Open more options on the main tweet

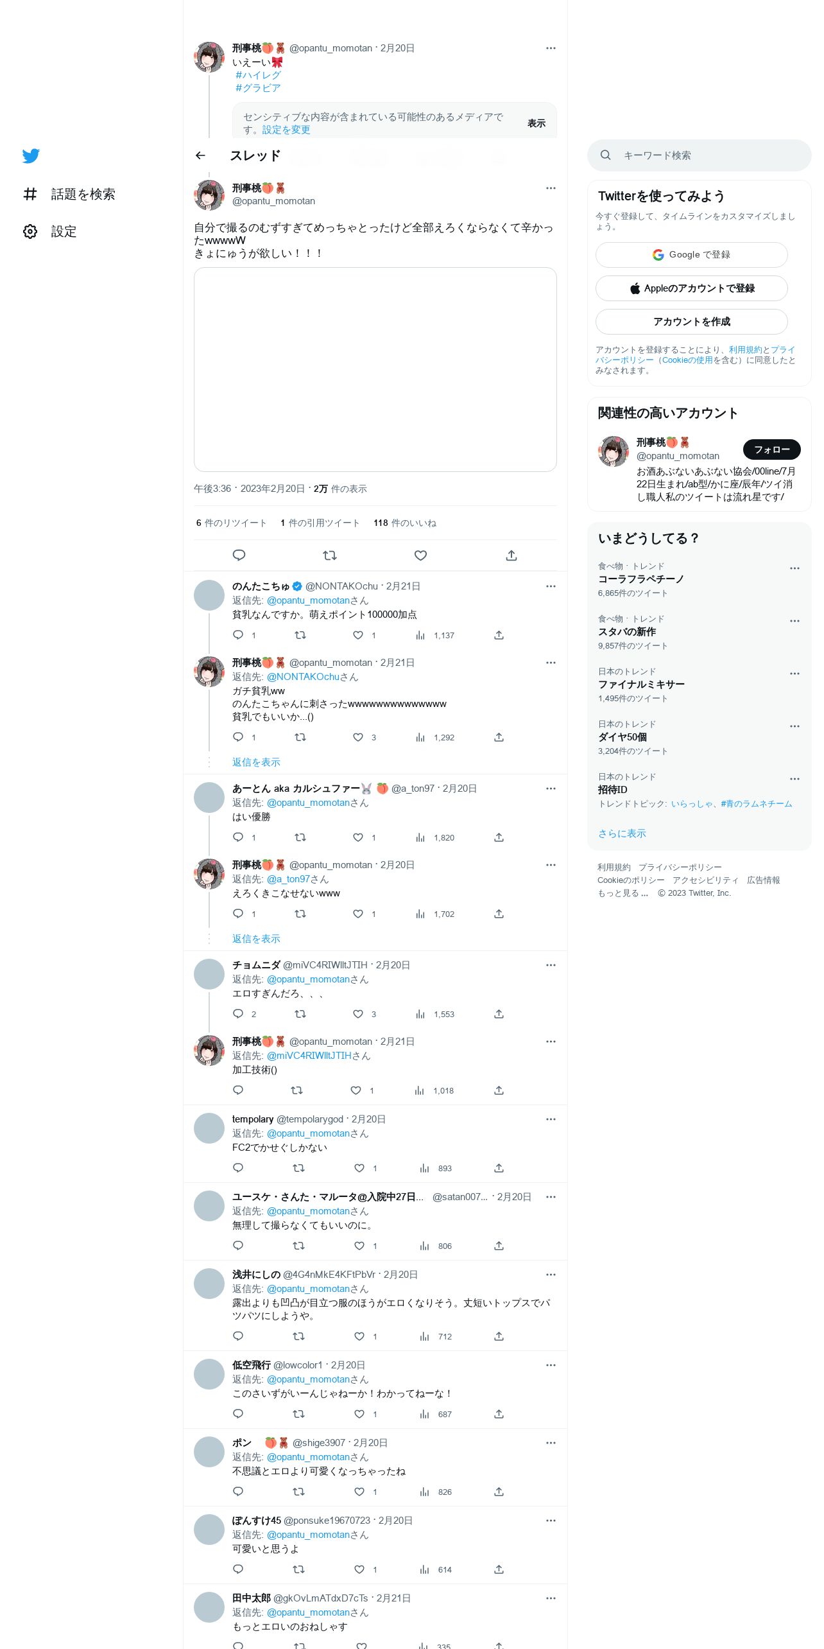click(551, 188)
